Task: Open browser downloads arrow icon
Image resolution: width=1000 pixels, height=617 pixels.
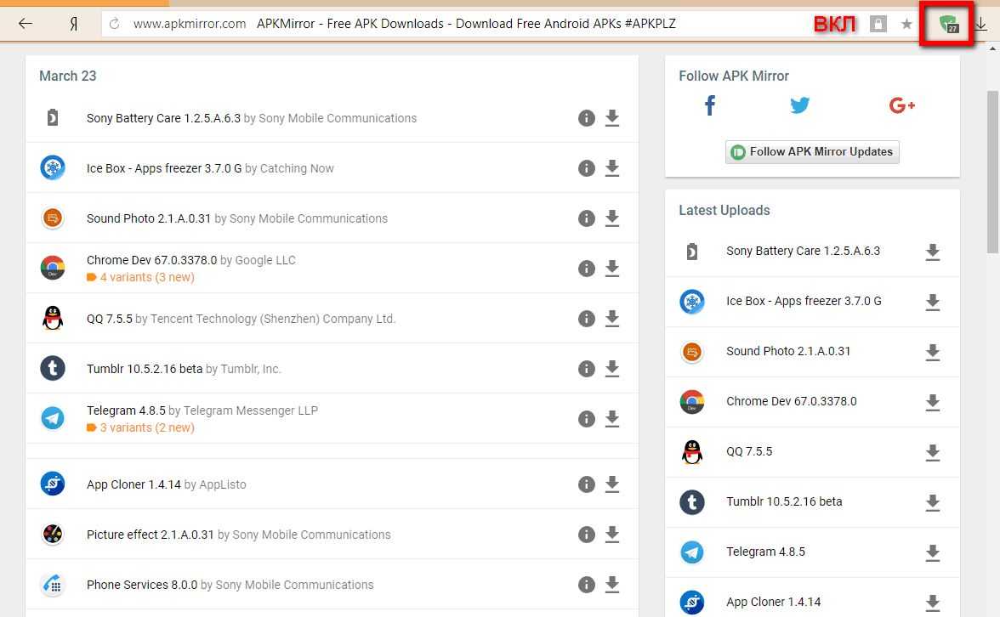Action: [x=981, y=24]
